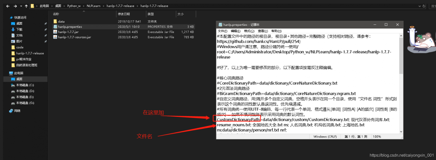This screenshot has height=160, width=436.
Task: Maximize the Notepad window
Action: point(386,24)
